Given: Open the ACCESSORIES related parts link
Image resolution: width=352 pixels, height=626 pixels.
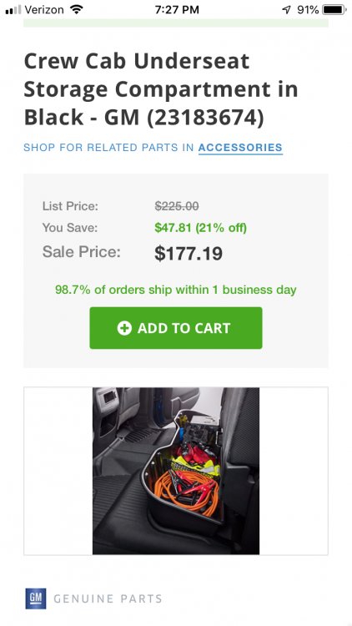Looking at the screenshot, I should [x=240, y=147].
